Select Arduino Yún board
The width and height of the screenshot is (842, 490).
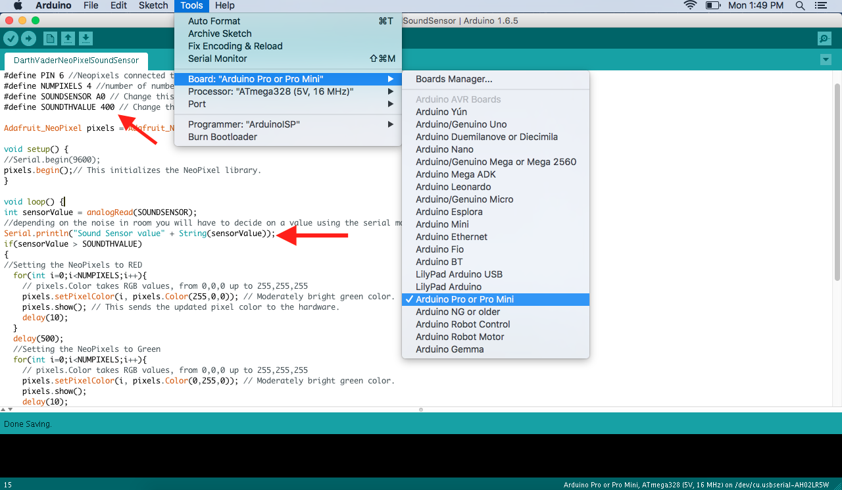point(495,112)
